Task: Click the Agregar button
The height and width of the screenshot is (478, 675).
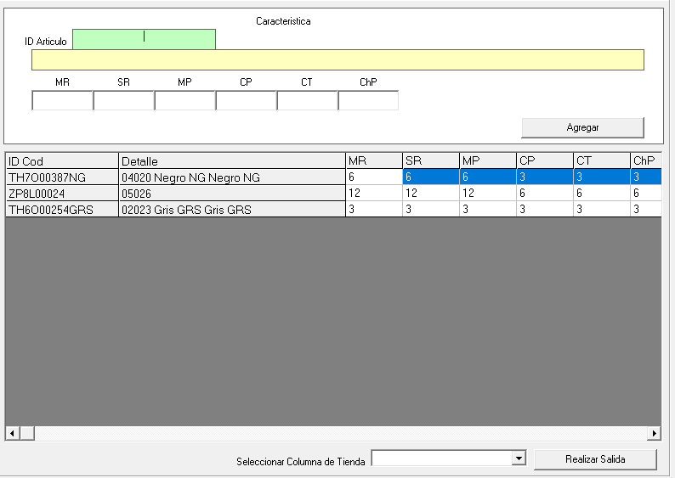Action: [x=582, y=127]
